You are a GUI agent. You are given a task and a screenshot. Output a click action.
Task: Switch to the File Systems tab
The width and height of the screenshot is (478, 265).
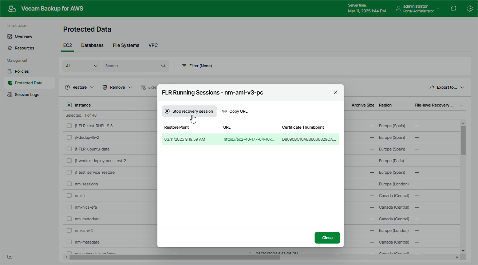click(126, 45)
